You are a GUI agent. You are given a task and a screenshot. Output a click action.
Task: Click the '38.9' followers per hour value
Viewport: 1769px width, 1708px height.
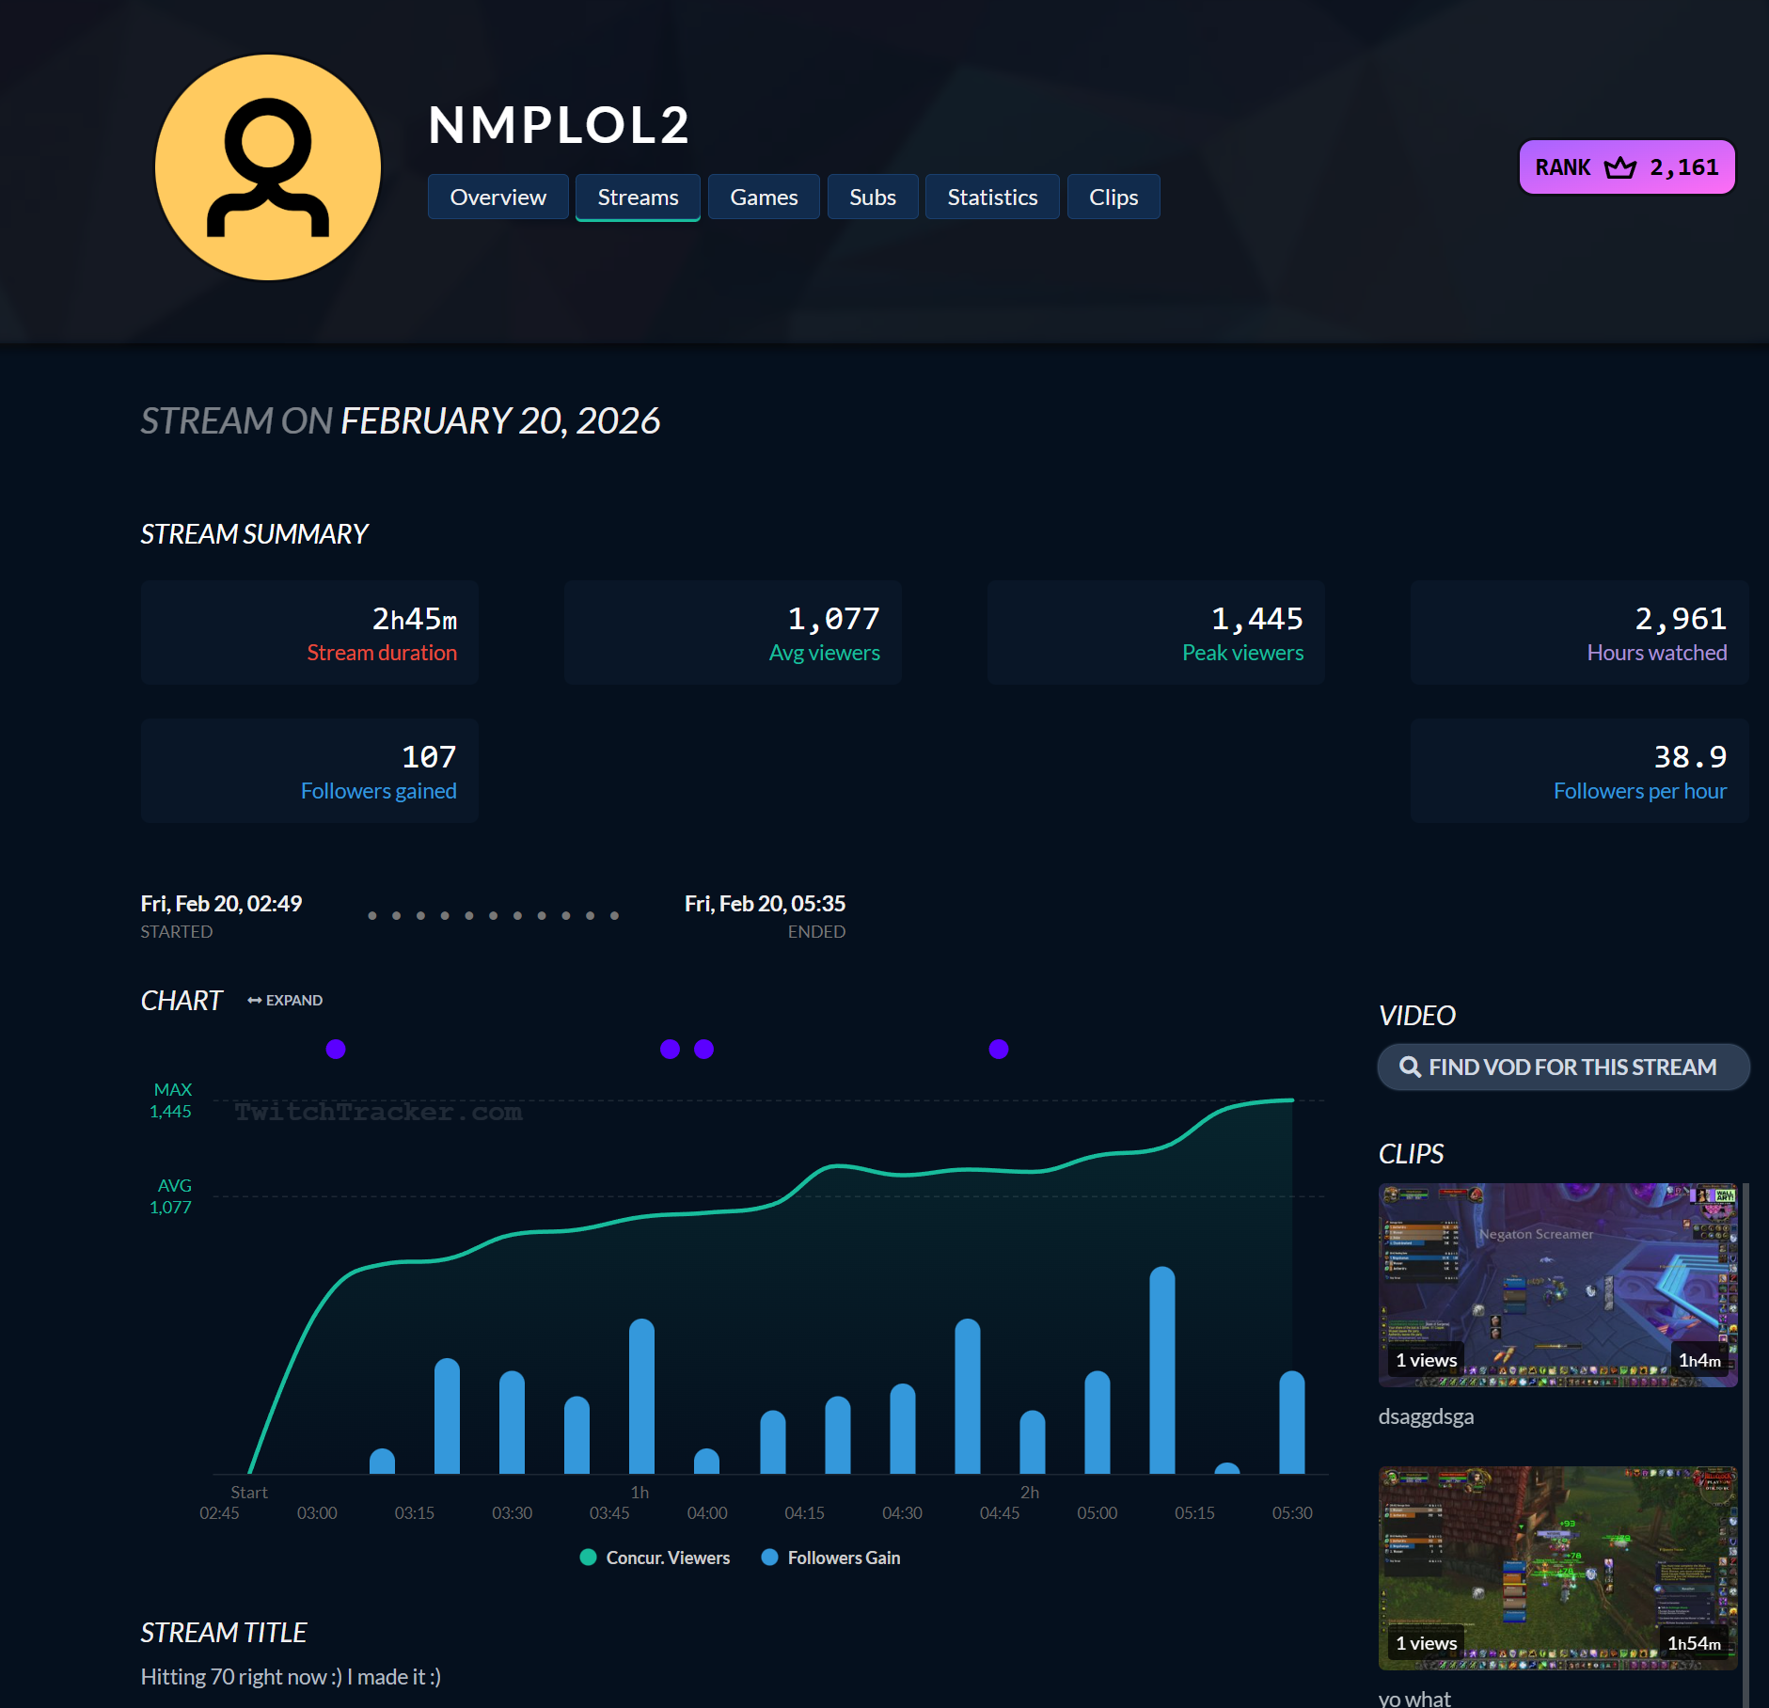pos(1690,757)
